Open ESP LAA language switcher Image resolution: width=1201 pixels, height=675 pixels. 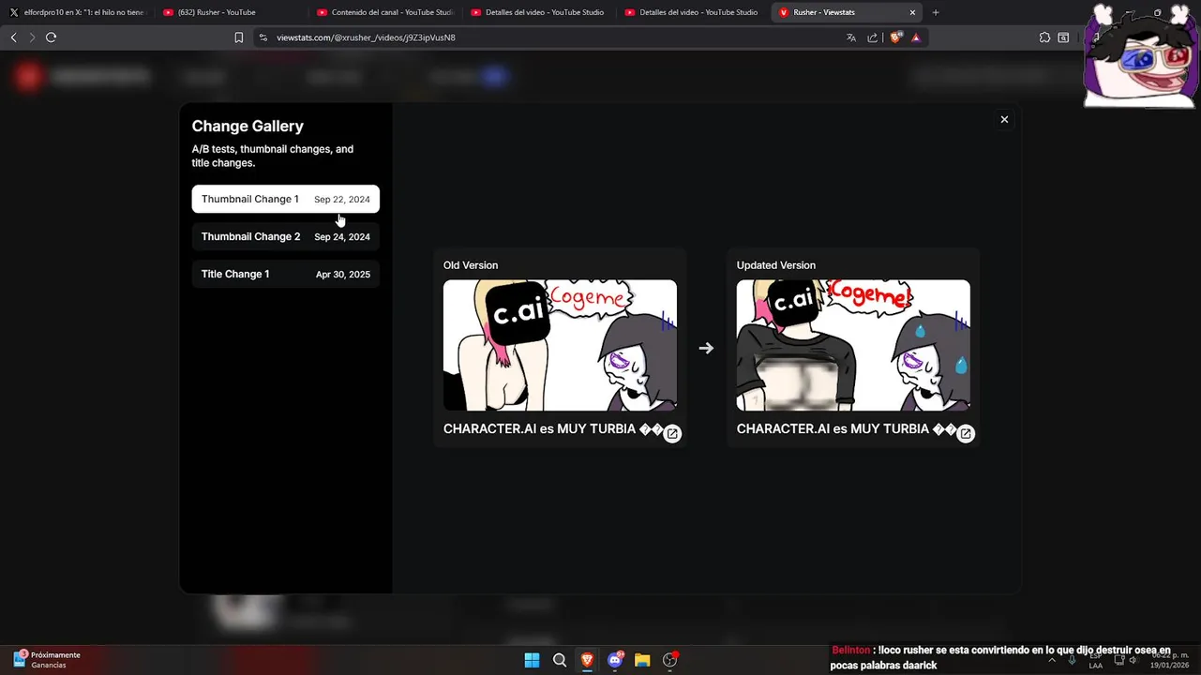1095,660
